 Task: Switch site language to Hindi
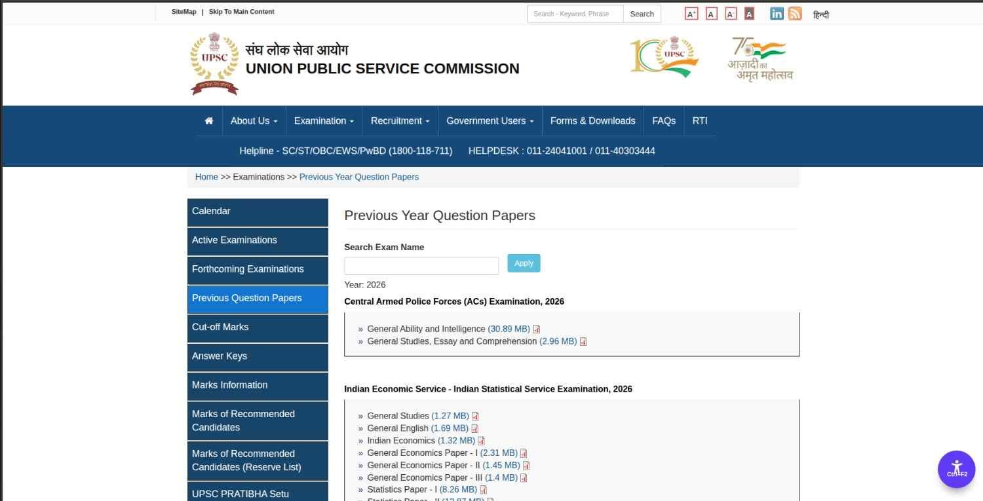[x=820, y=14]
